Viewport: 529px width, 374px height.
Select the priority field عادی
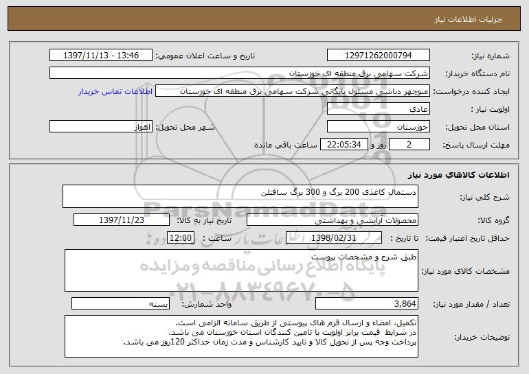click(378, 109)
